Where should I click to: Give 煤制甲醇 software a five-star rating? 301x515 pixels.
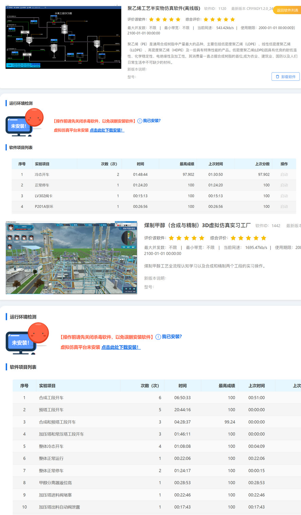pos(202,238)
